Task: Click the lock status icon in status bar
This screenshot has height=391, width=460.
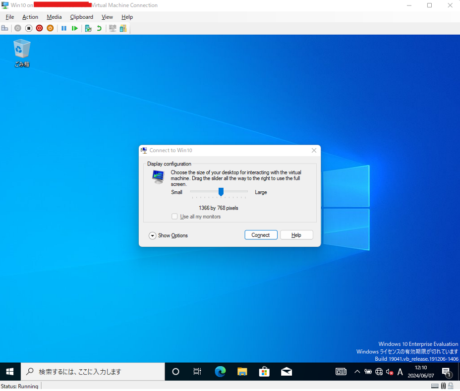Action: coord(451,386)
